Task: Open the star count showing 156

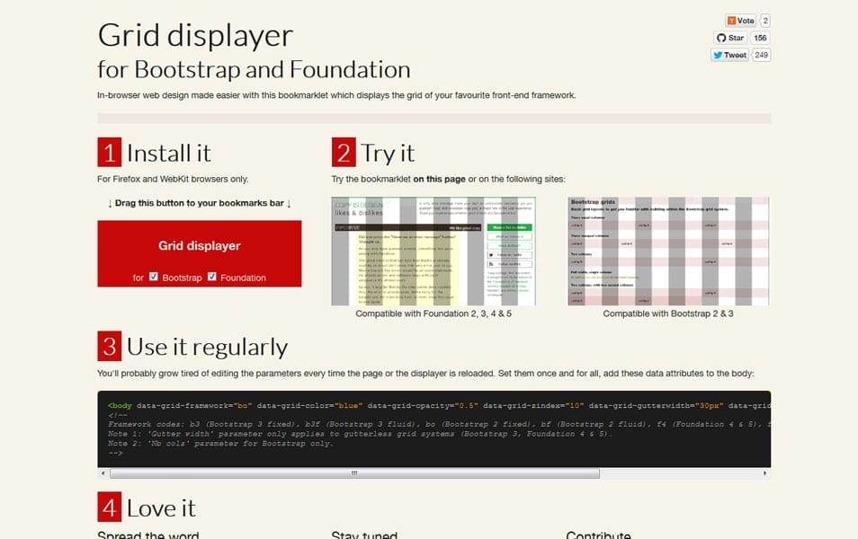Action: pos(761,38)
